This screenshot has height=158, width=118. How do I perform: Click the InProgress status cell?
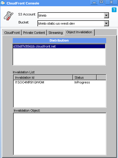pyautogui.click(x=82, y=82)
